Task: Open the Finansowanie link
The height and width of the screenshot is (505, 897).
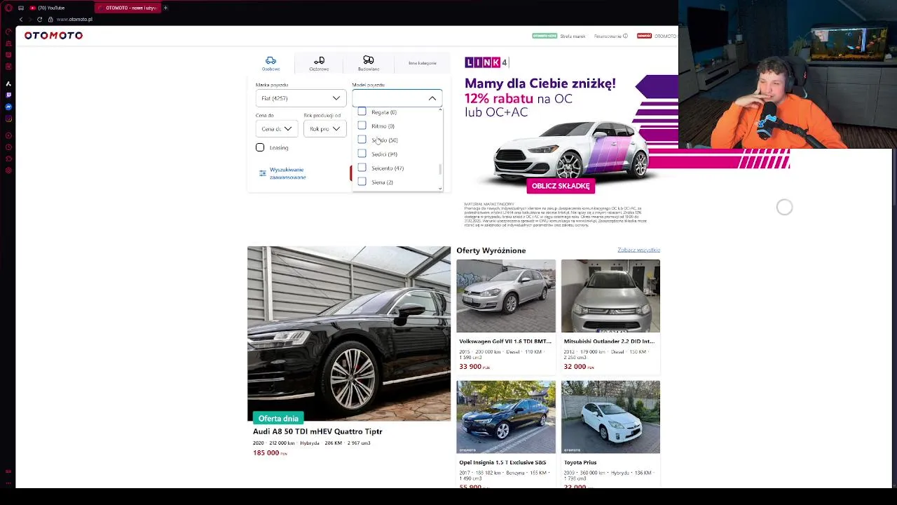Action: tap(608, 36)
